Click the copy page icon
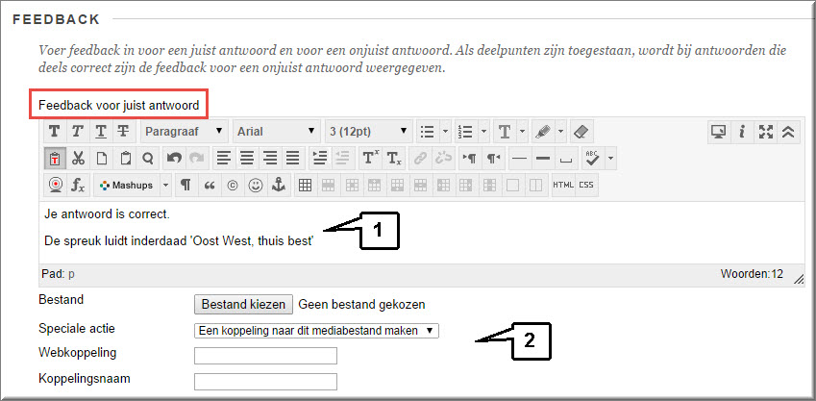Viewport: 816px width, 401px height. click(102, 159)
